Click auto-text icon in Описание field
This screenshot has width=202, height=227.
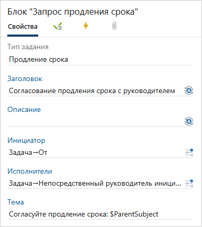[189, 121]
